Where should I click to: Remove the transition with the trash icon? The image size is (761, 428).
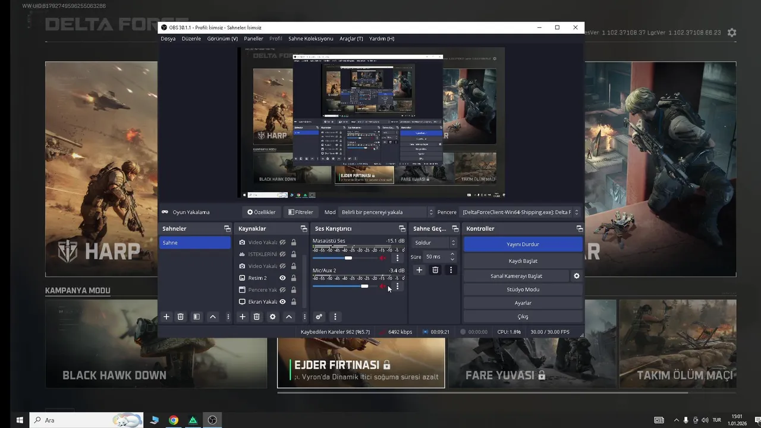click(435, 270)
